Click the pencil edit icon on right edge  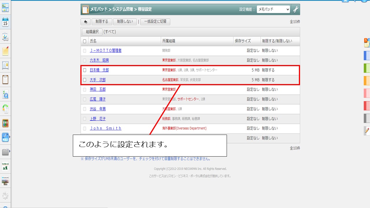click(367, 131)
